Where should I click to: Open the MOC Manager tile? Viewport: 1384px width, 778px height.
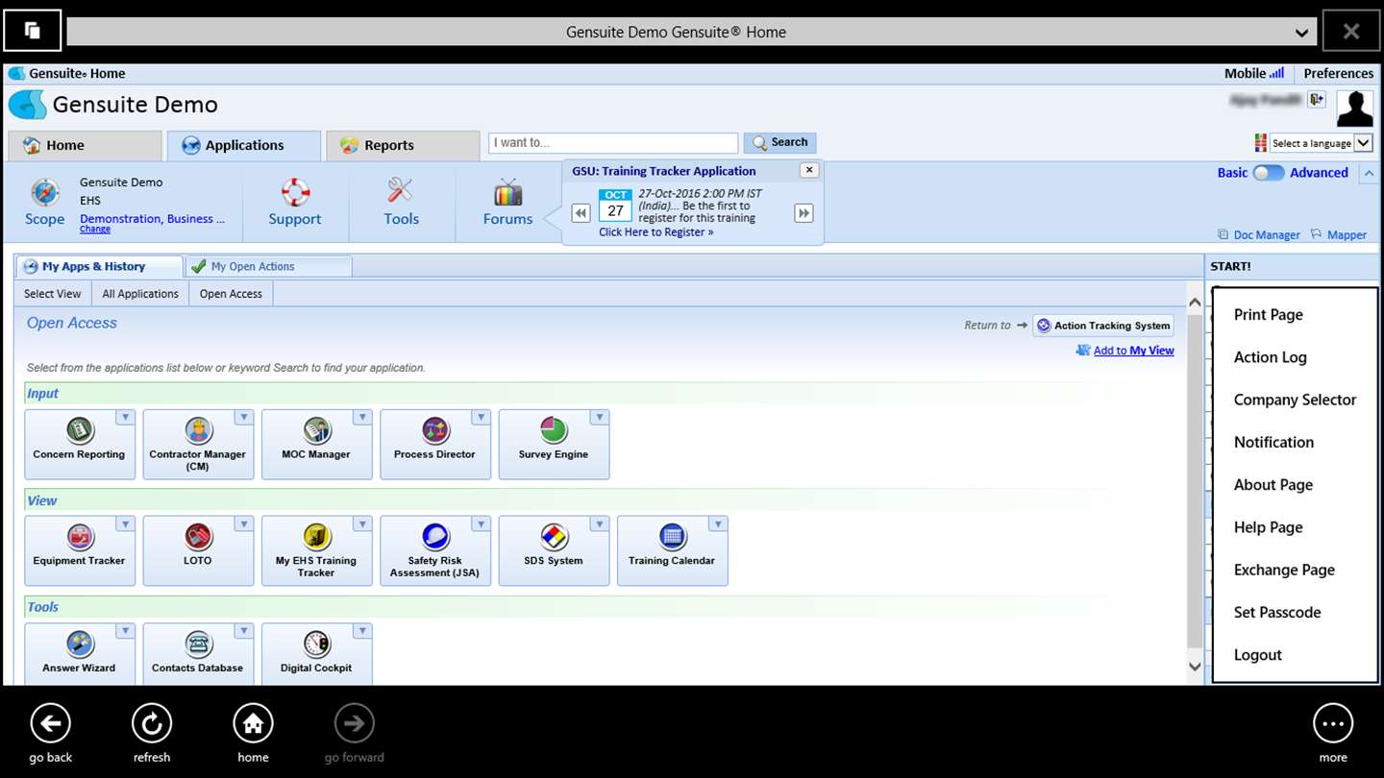click(316, 445)
